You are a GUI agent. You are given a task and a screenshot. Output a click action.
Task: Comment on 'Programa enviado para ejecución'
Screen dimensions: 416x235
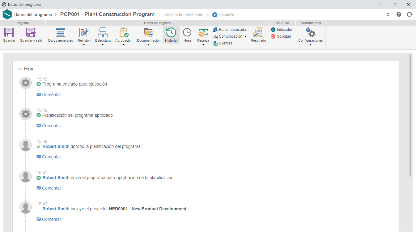[49, 94]
